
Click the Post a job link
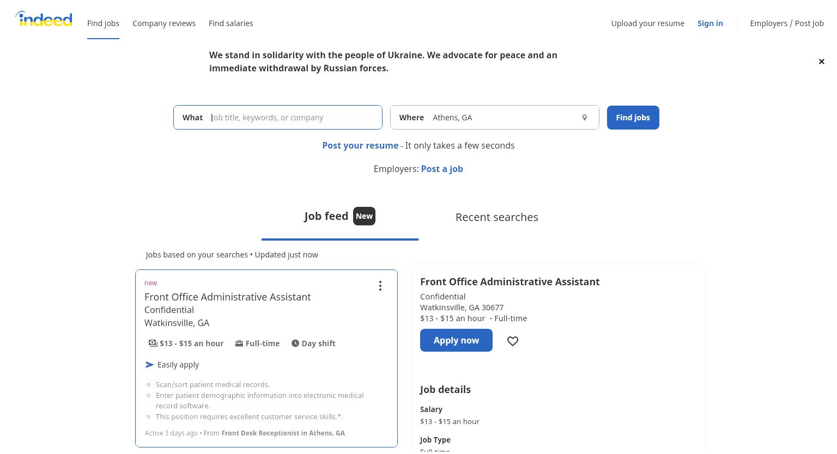click(442, 169)
